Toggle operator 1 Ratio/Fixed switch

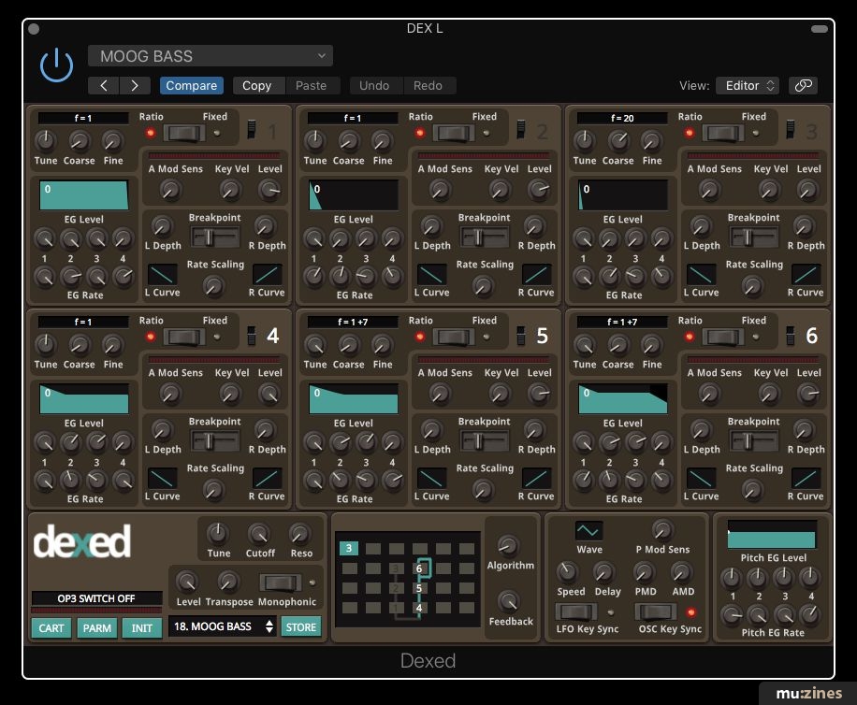[x=184, y=133]
